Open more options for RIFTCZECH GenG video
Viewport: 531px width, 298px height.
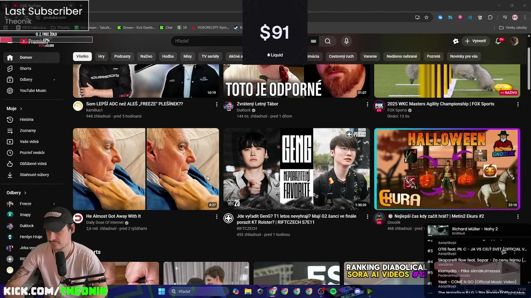pyautogui.click(x=367, y=216)
